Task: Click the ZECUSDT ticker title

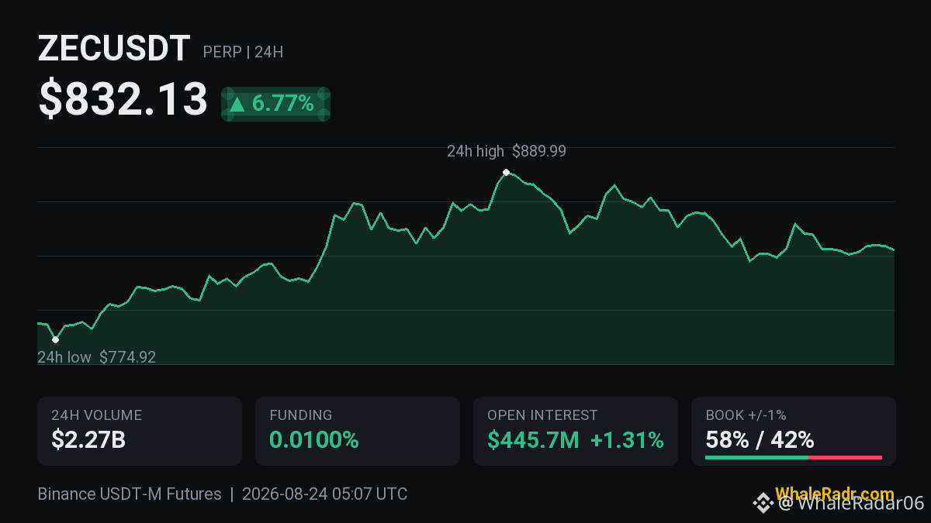Action: click(114, 49)
